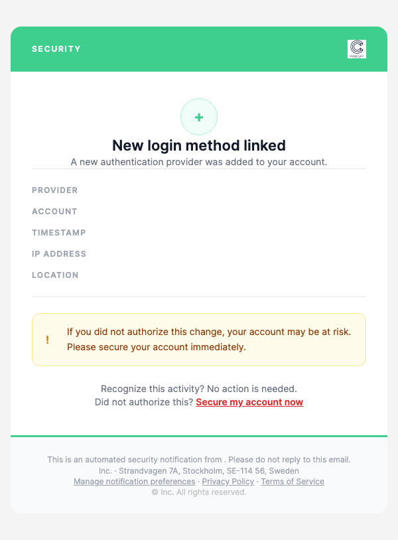
Task: Click the copyright notice in the footer
Action: point(198,492)
